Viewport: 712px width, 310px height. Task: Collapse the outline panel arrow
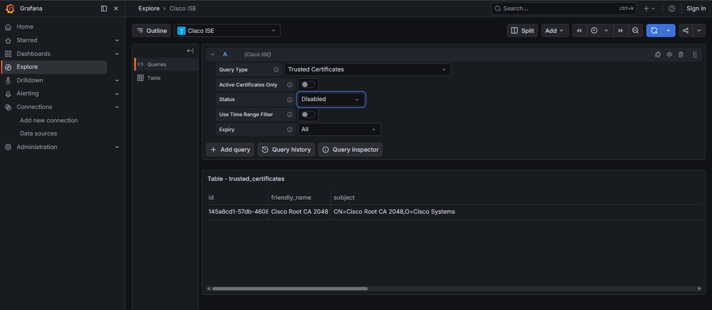(x=190, y=51)
